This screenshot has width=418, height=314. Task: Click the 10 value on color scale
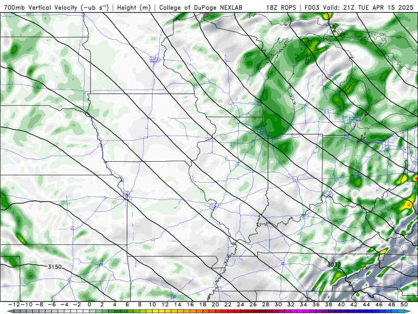pyautogui.click(x=152, y=305)
